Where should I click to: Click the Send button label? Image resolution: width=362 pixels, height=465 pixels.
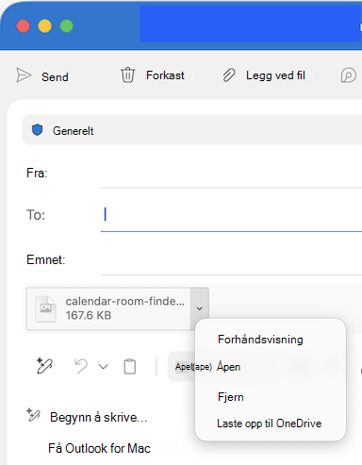(55, 76)
